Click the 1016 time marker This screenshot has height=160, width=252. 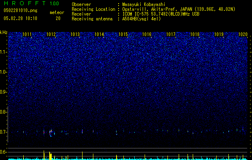147,34
